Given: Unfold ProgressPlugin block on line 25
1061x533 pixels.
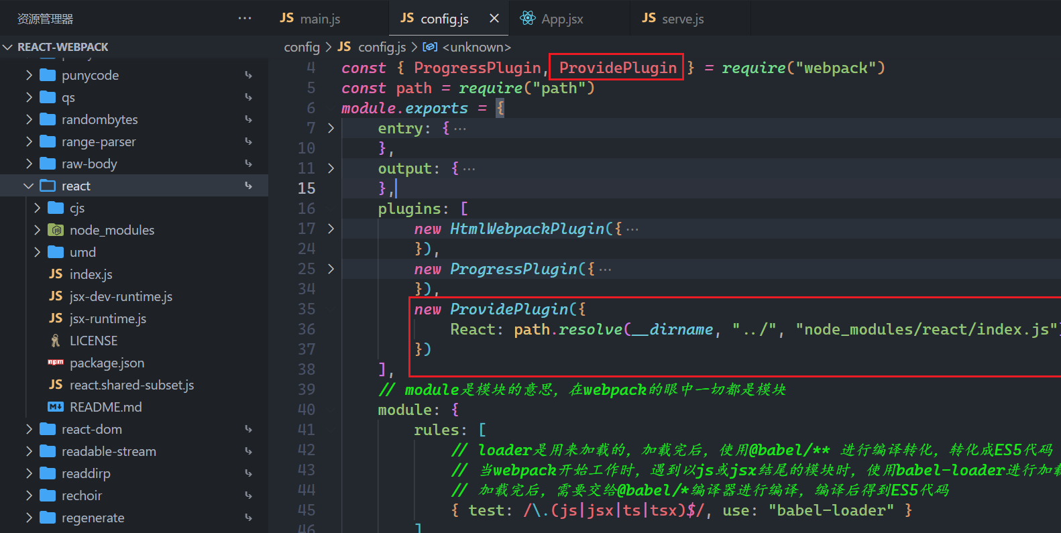Looking at the screenshot, I should pyautogui.click(x=331, y=269).
